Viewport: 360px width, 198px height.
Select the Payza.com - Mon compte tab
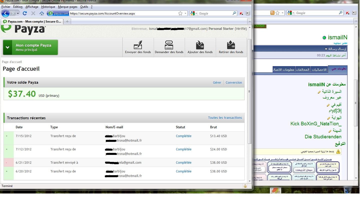(x=32, y=22)
